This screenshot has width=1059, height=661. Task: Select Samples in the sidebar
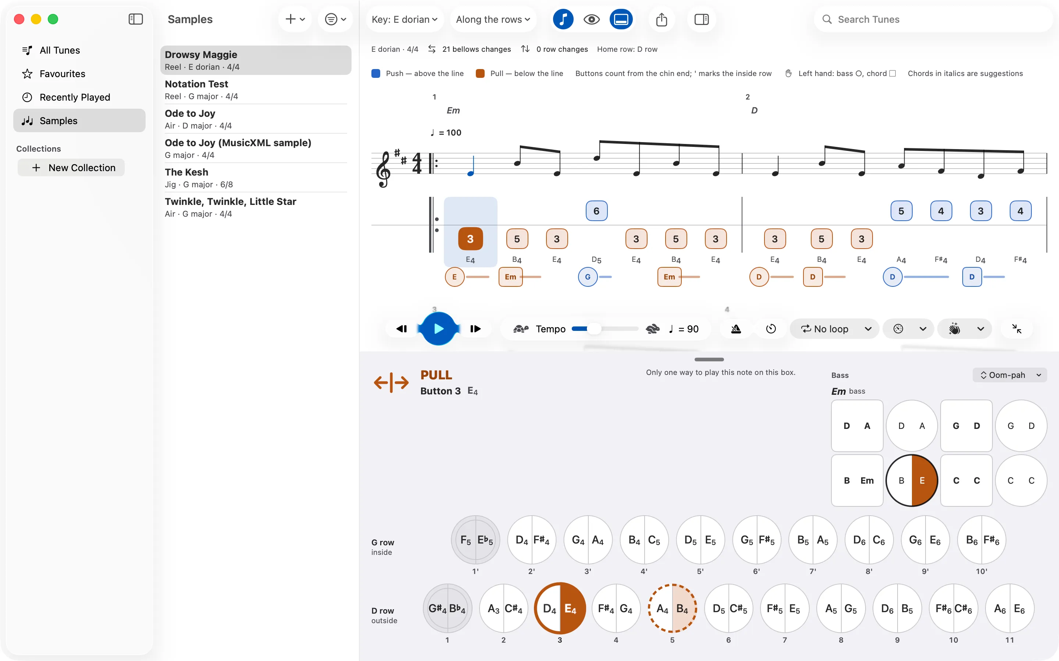tap(79, 121)
